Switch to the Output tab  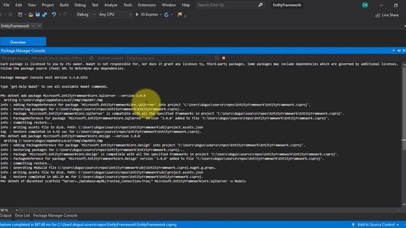tap(6, 215)
